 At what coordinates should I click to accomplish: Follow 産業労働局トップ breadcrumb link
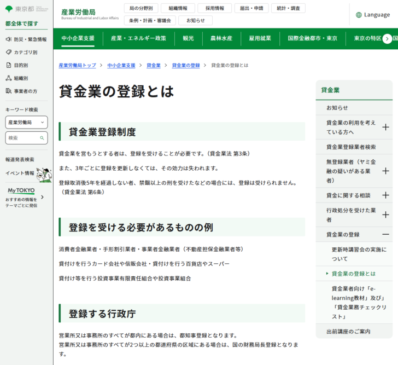click(x=78, y=65)
